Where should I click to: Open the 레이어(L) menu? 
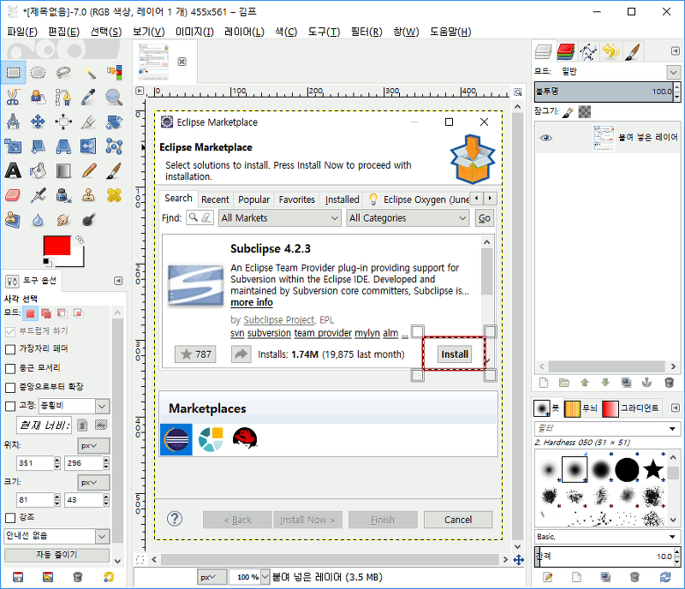(x=244, y=32)
